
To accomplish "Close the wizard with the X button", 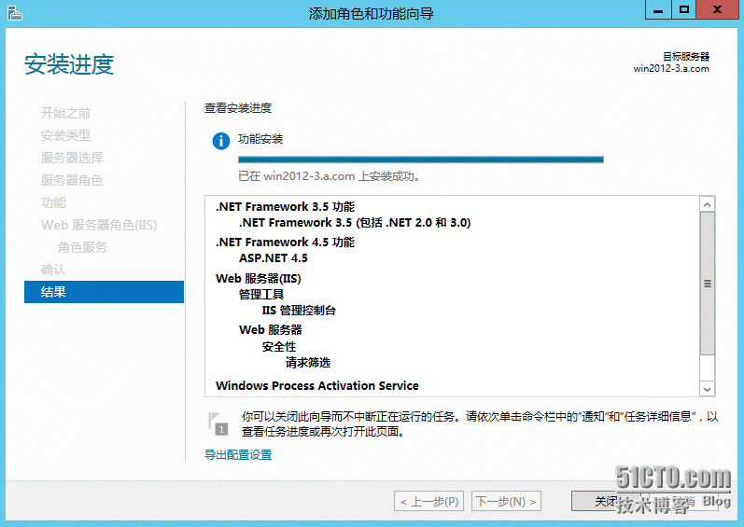I will [717, 10].
